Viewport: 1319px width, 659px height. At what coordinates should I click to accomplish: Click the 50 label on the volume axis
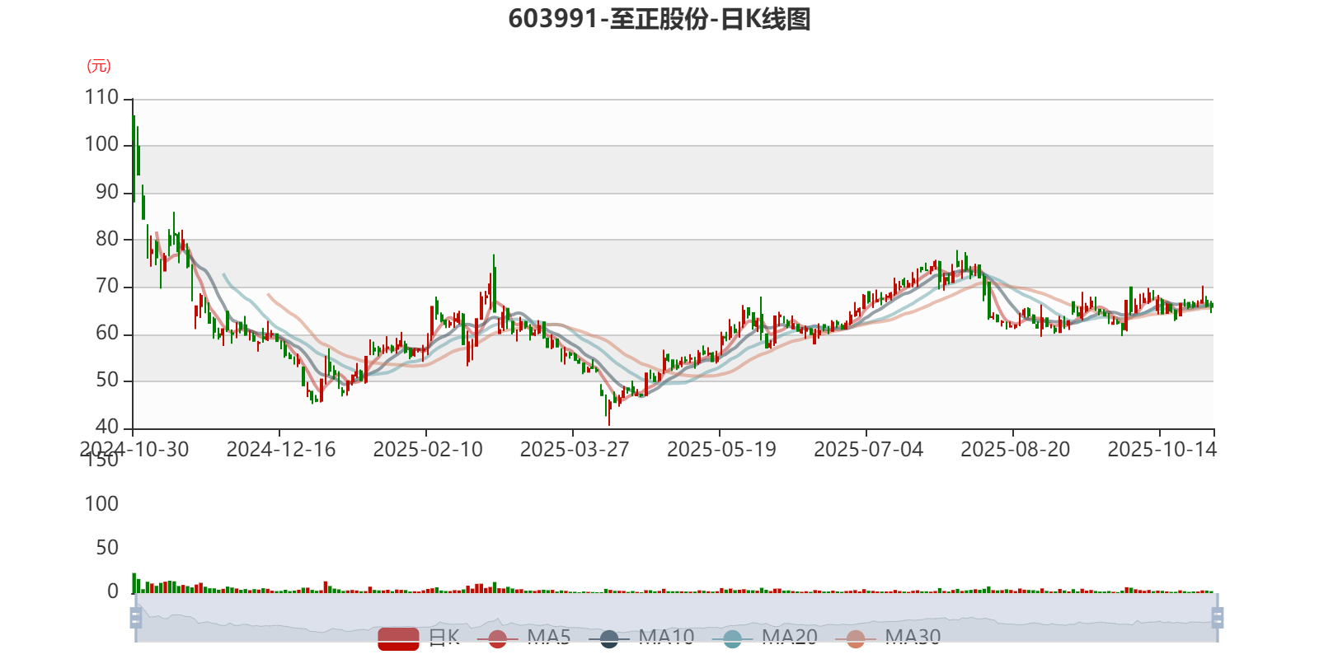tap(107, 548)
